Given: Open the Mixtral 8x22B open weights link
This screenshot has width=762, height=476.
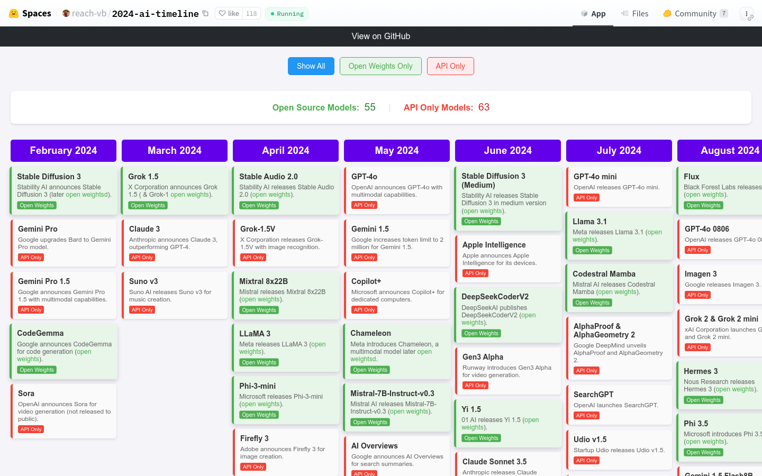Looking at the screenshot, I should click(x=261, y=299).
